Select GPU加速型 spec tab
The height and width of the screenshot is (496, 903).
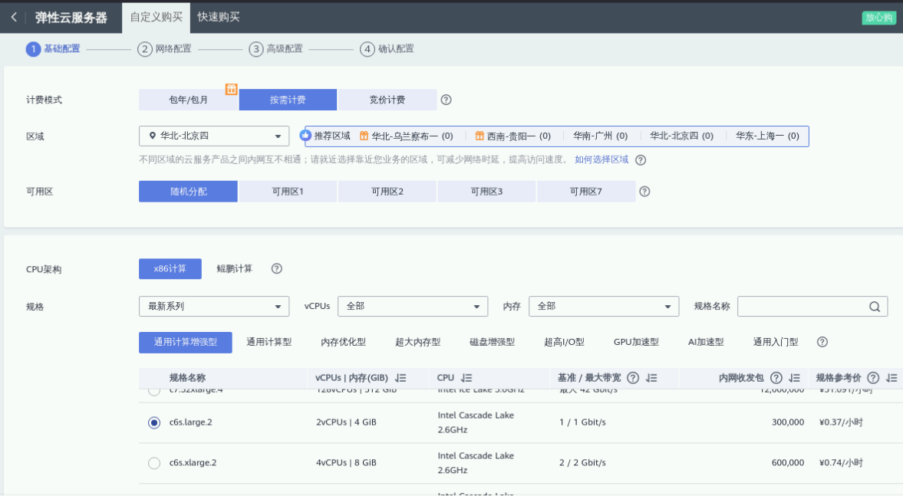pos(636,342)
